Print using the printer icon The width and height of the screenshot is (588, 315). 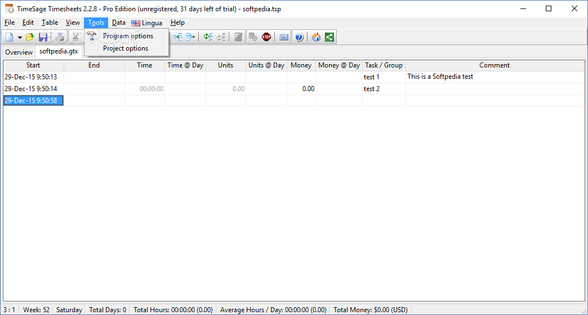pos(60,37)
